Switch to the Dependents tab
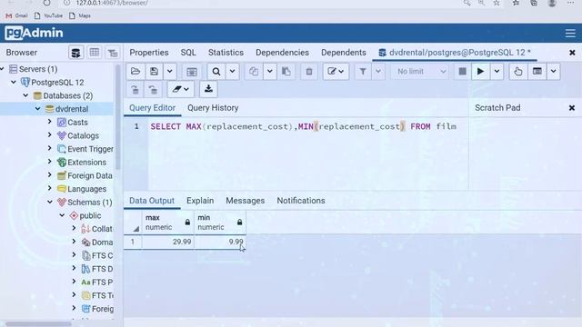Image resolution: width=582 pixels, height=327 pixels. point(344,53)
